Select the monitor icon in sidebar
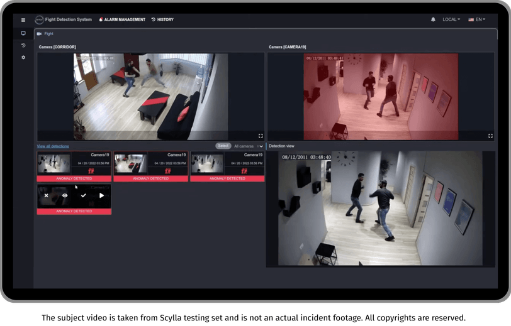511x326 pixels. [23, 33]
